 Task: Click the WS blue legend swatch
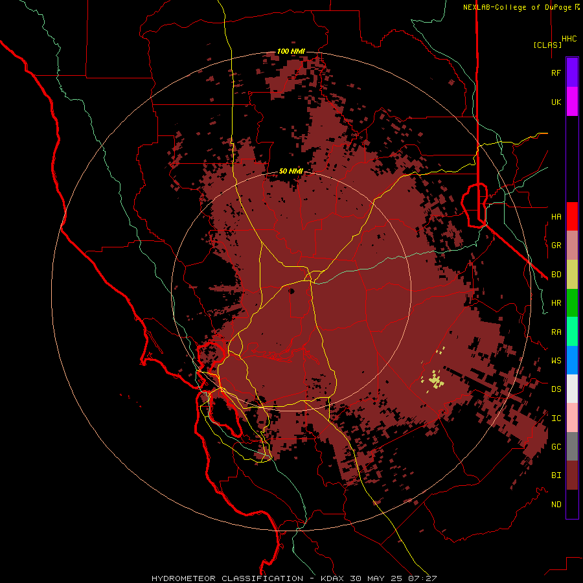[572, 360]
